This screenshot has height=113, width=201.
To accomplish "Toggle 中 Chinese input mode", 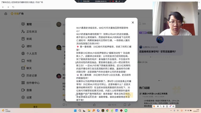I will pyautogui.click(x=158, y=106).
